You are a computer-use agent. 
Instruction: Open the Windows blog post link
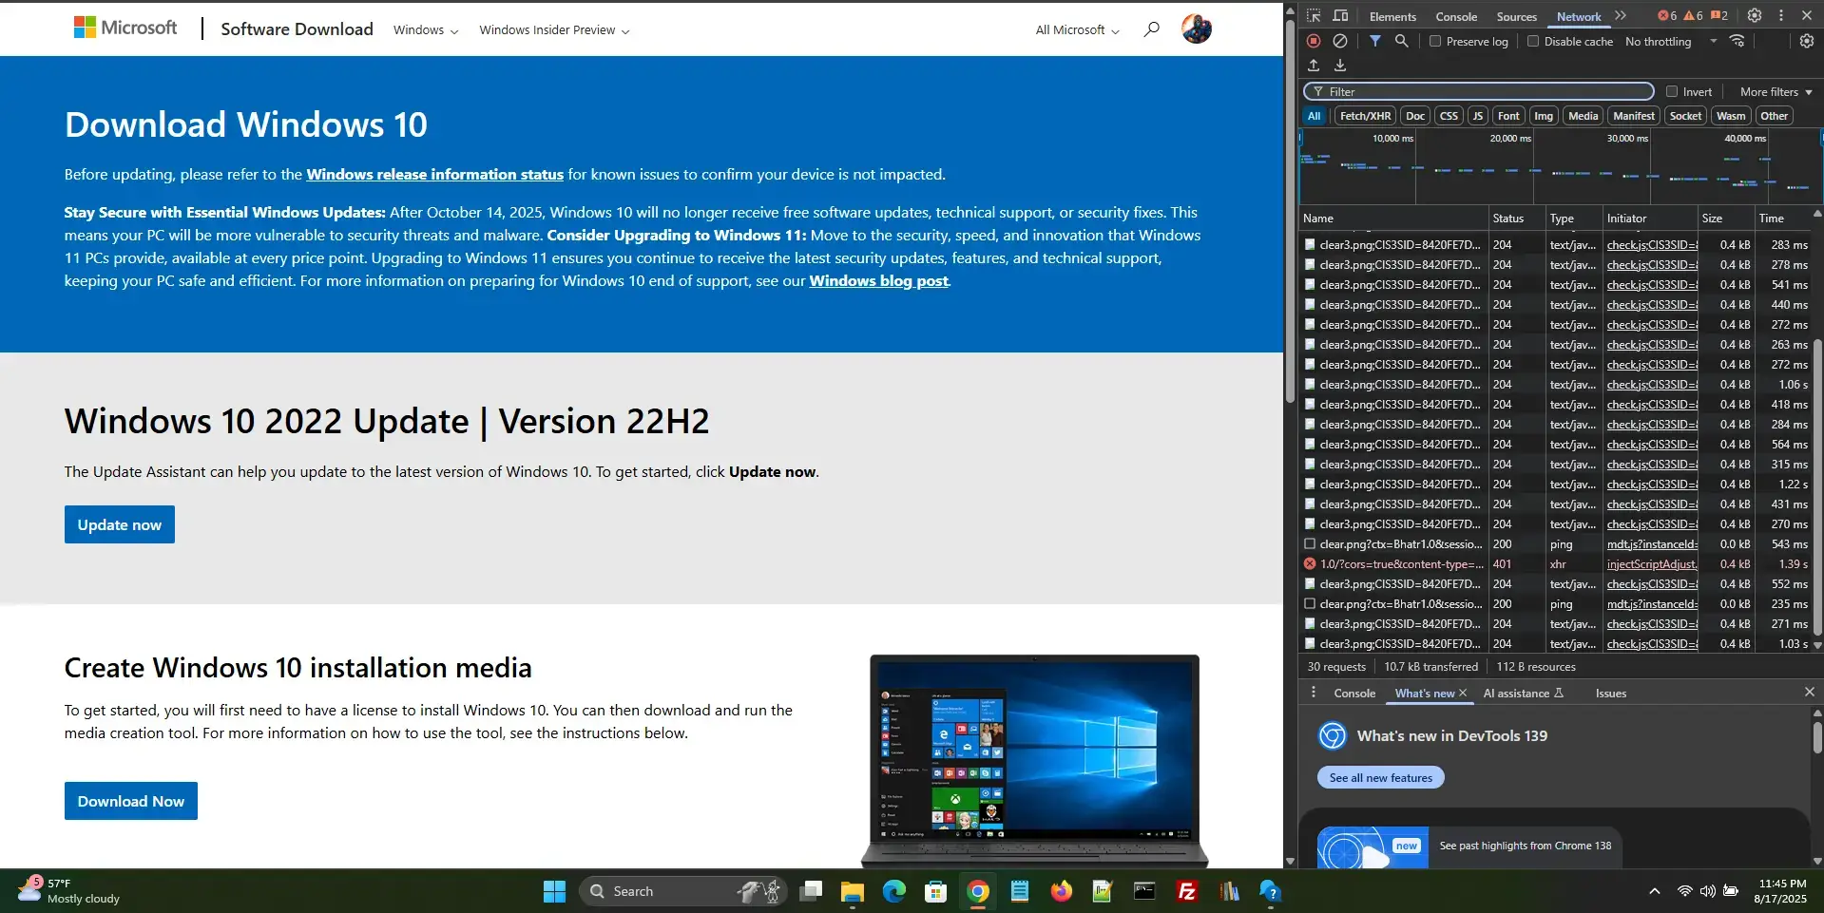pyautogui.click(x=879, y=280)
